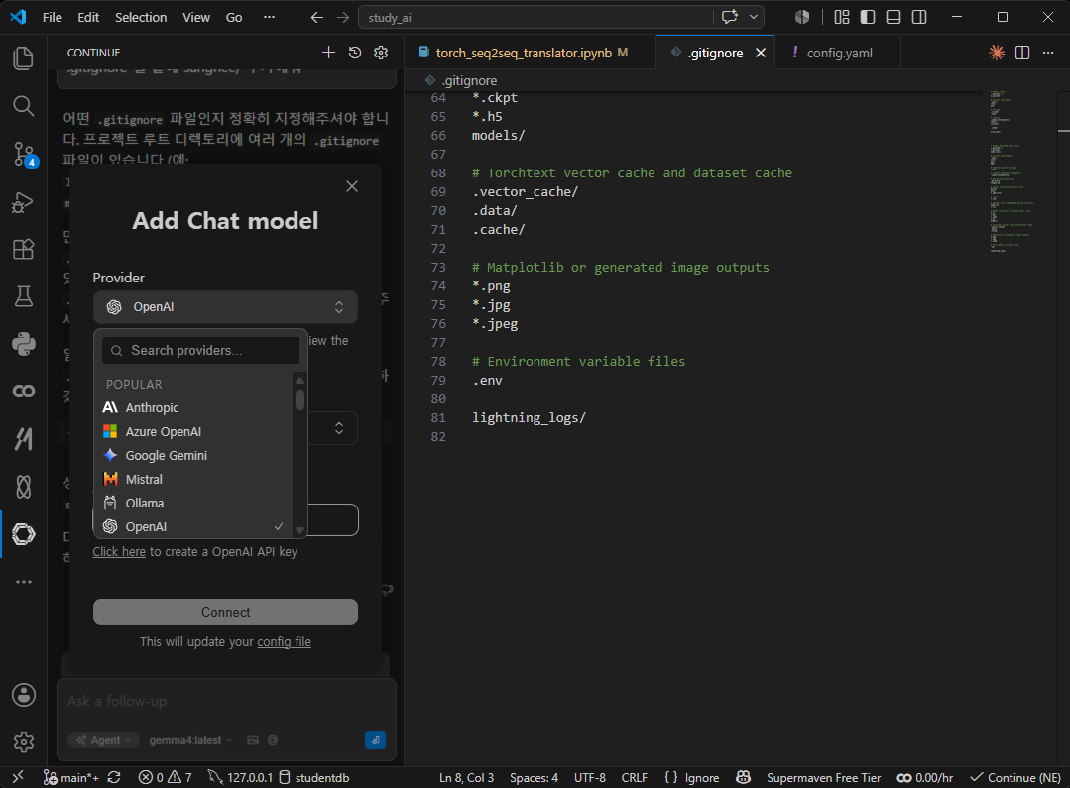The height and width of the screenshot is (788, 1070).
Task: Toggle secondary side bar visibility
Action: coord(919,17)
